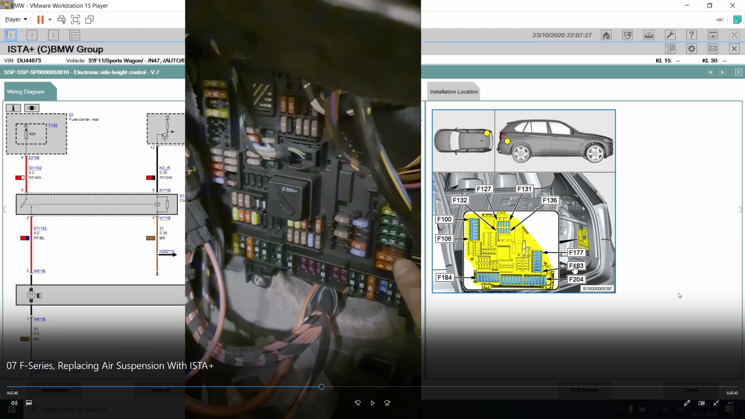
Task: Open ISTA settings gear icon
Action: click(691, 49)
